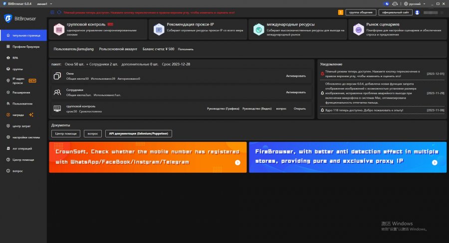This screenshot has height=243, width=449.
Task: Click вопрос link in групповой контроль row
Action: click(281, 109)
